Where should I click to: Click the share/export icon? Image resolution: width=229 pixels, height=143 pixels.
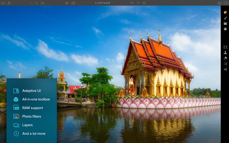9,3
